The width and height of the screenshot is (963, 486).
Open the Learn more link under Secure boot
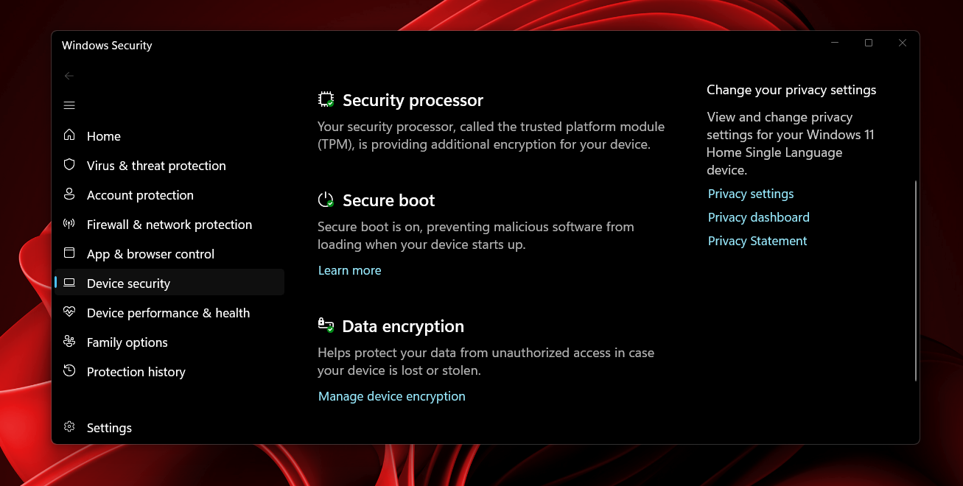349,270
